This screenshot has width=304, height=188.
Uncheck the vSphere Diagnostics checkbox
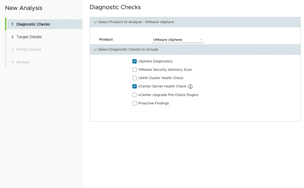click(134, 61)
